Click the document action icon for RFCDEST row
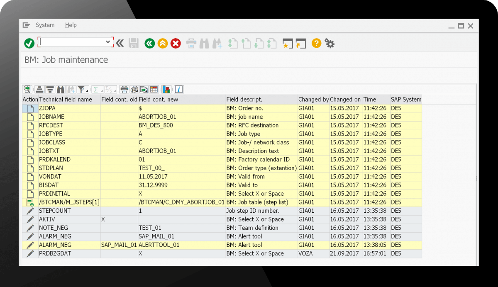Screen dimensions: 498x287 [x=30, y=125]
